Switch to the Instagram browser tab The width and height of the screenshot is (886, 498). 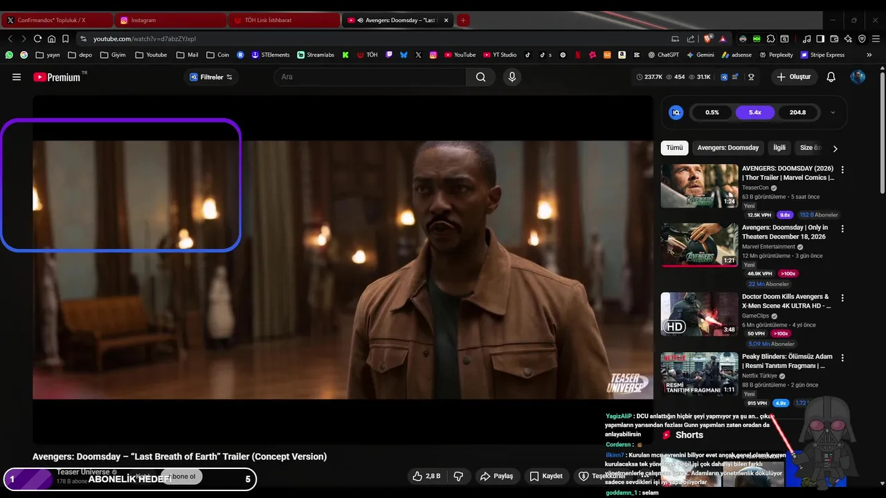coord(170,20)
